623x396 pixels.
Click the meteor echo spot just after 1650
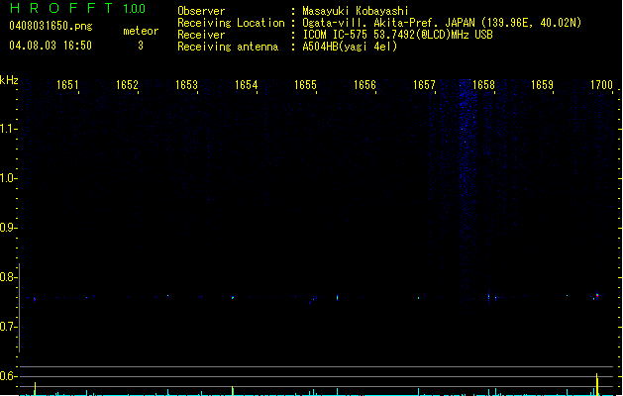pos(35,299)
